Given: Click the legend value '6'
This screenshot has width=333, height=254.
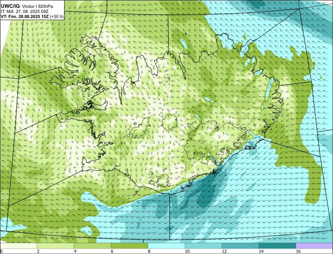Looking at the screenshot, I should [112, 251].
